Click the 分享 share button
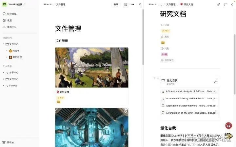Viewport: 236px width, 147px height. pos(116,4)
